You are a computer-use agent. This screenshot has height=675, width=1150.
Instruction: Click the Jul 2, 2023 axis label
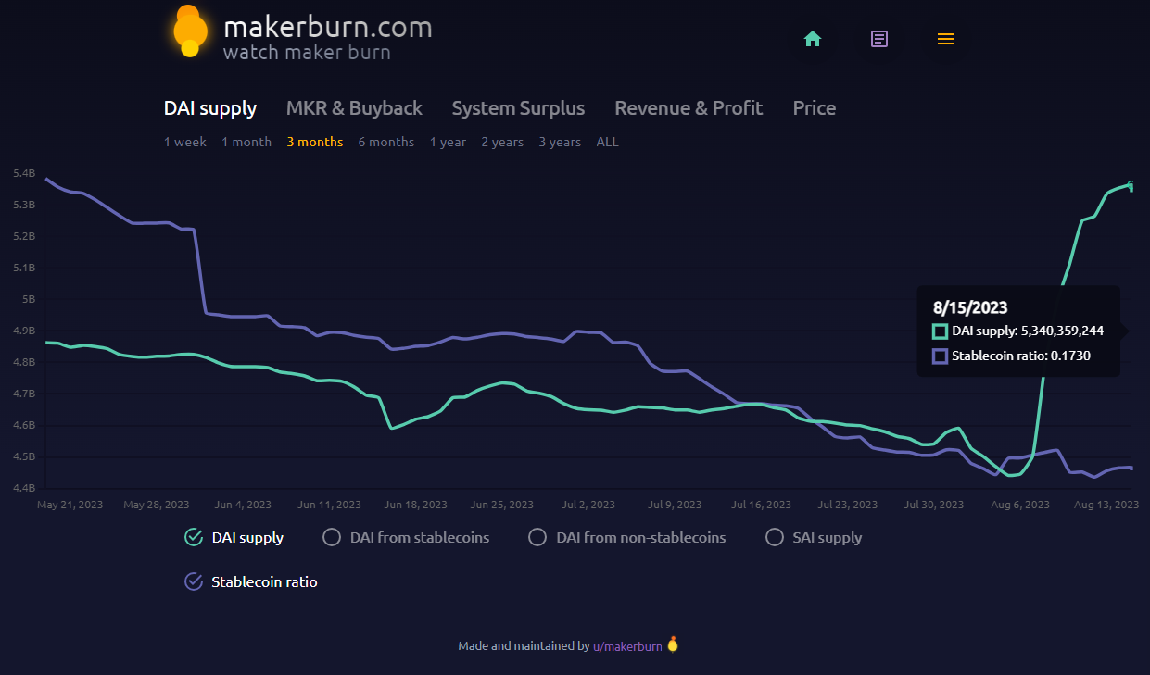(587, 505)
